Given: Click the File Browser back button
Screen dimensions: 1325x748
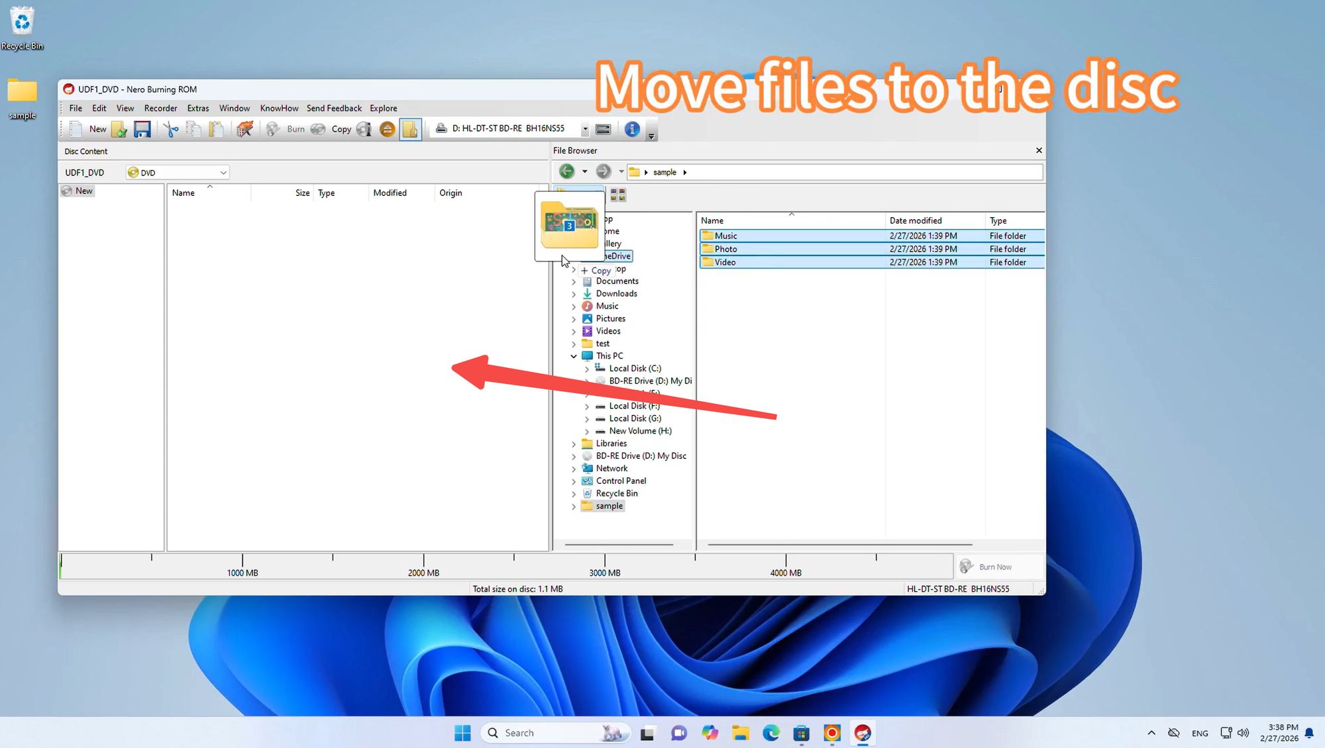Looking at the screenshot, I should [x=566, y=172].
